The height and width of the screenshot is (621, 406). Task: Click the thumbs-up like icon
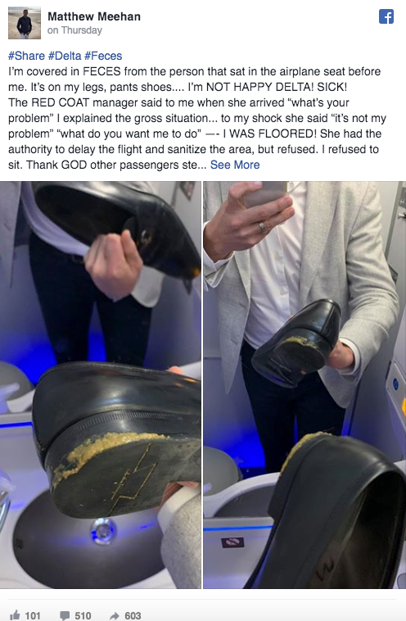click(15, 615)
